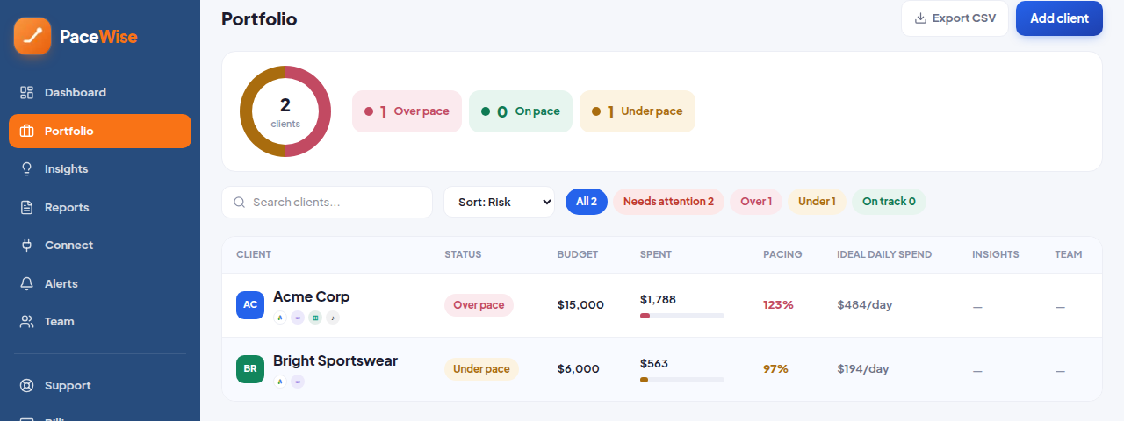This screenshot has width=1124, height=421.
Task: Click the 123% pacing value
Action: click(x=778, y=305)
